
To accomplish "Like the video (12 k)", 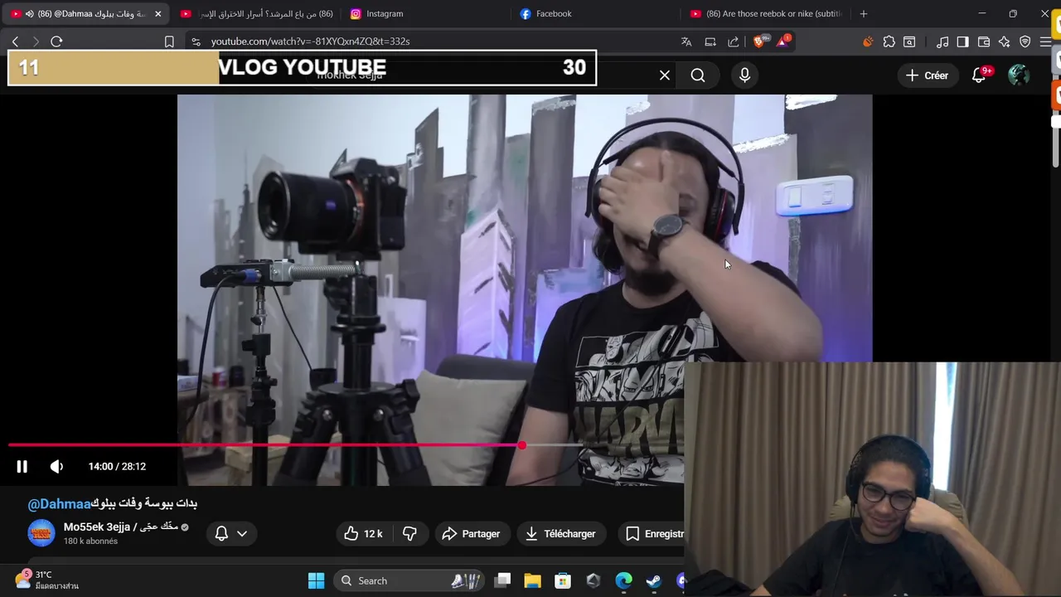I will 362,534.
